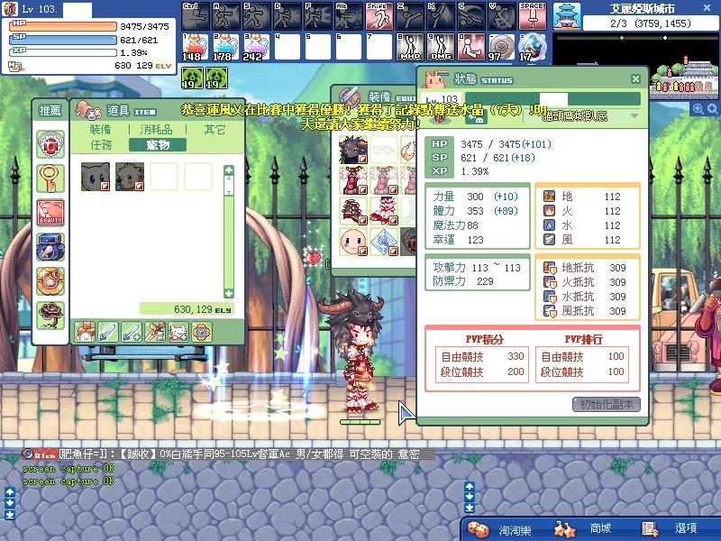
Task: Use the purple potion with 242 left
Action: pos(257,47)
